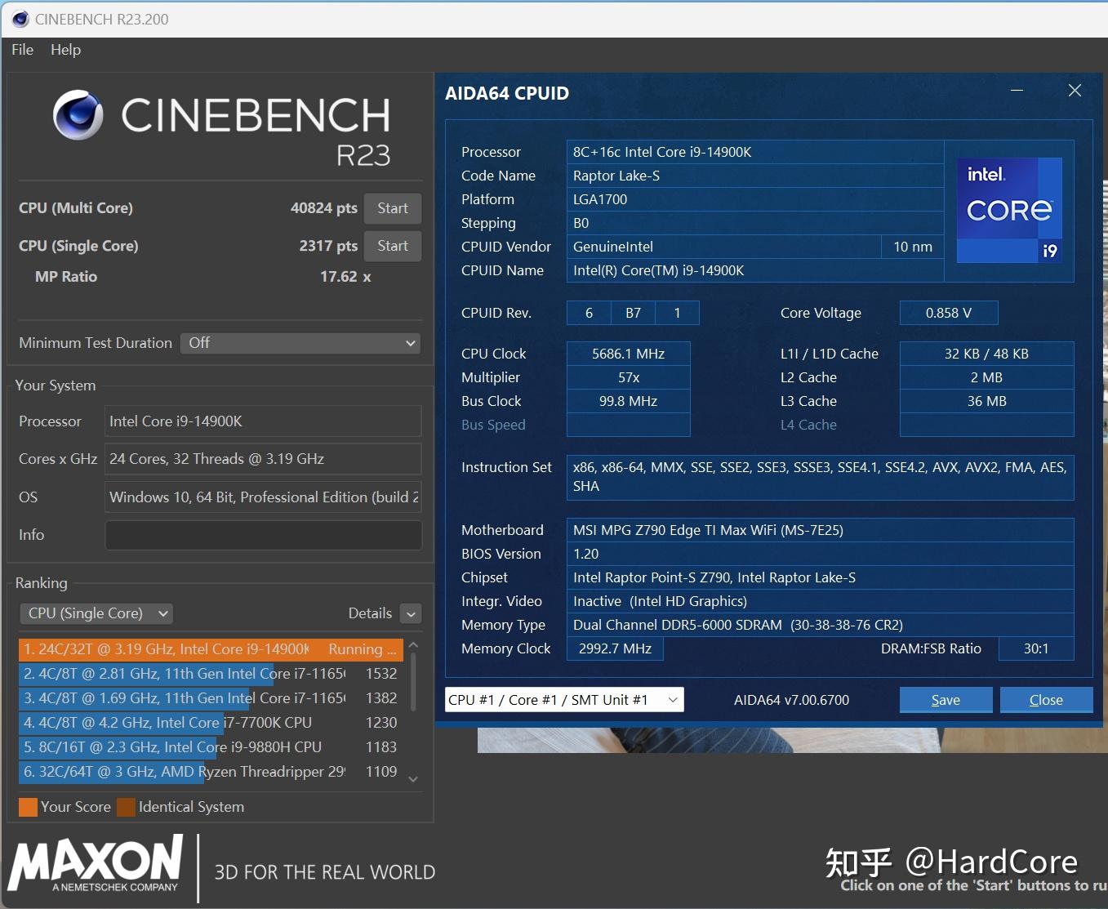This screenshot has height=909, width=1108.
Task: Open the Help menu
Action: 65,50
